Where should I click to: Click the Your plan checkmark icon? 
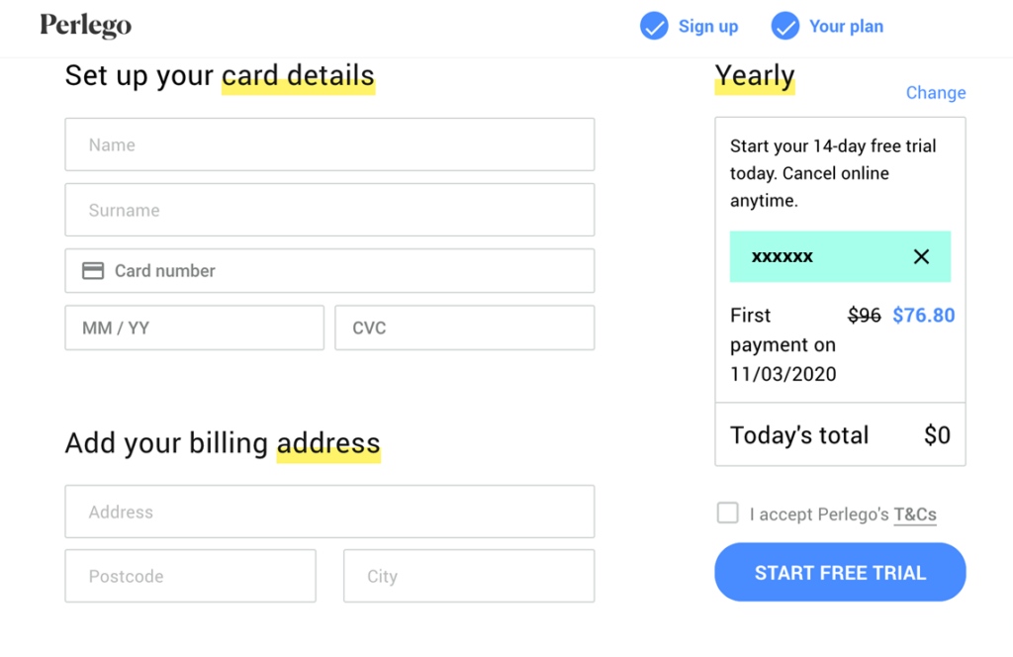point(784,27)
